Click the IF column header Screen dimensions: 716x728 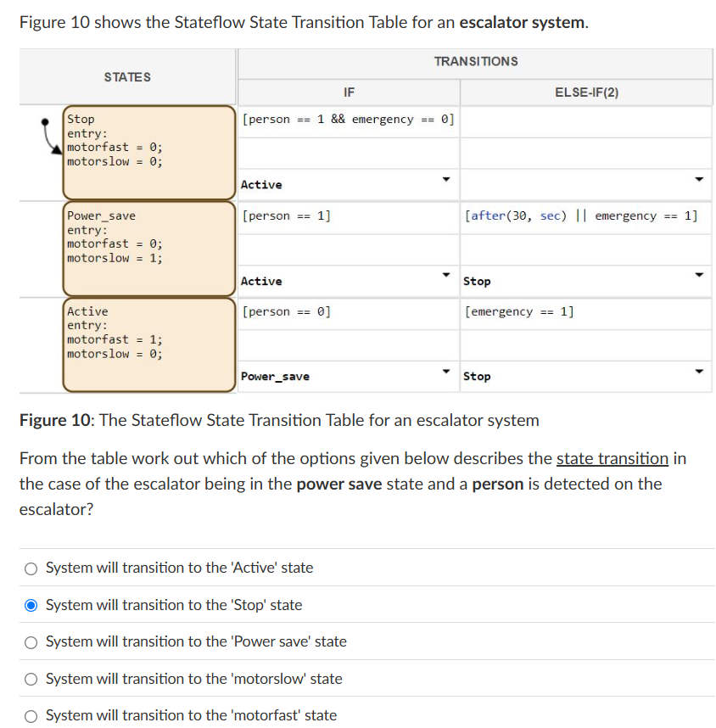(348, 92)
